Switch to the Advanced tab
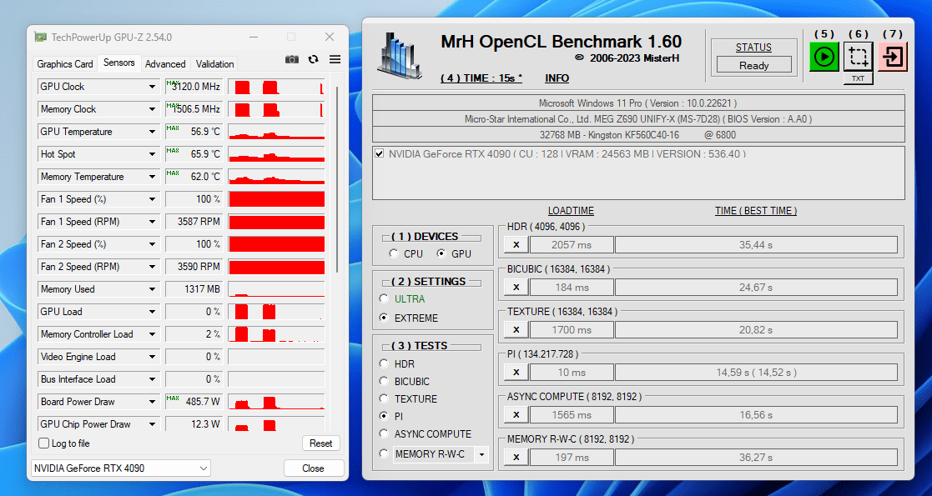The width and height of the screenshot is (932, 496). 165,63
